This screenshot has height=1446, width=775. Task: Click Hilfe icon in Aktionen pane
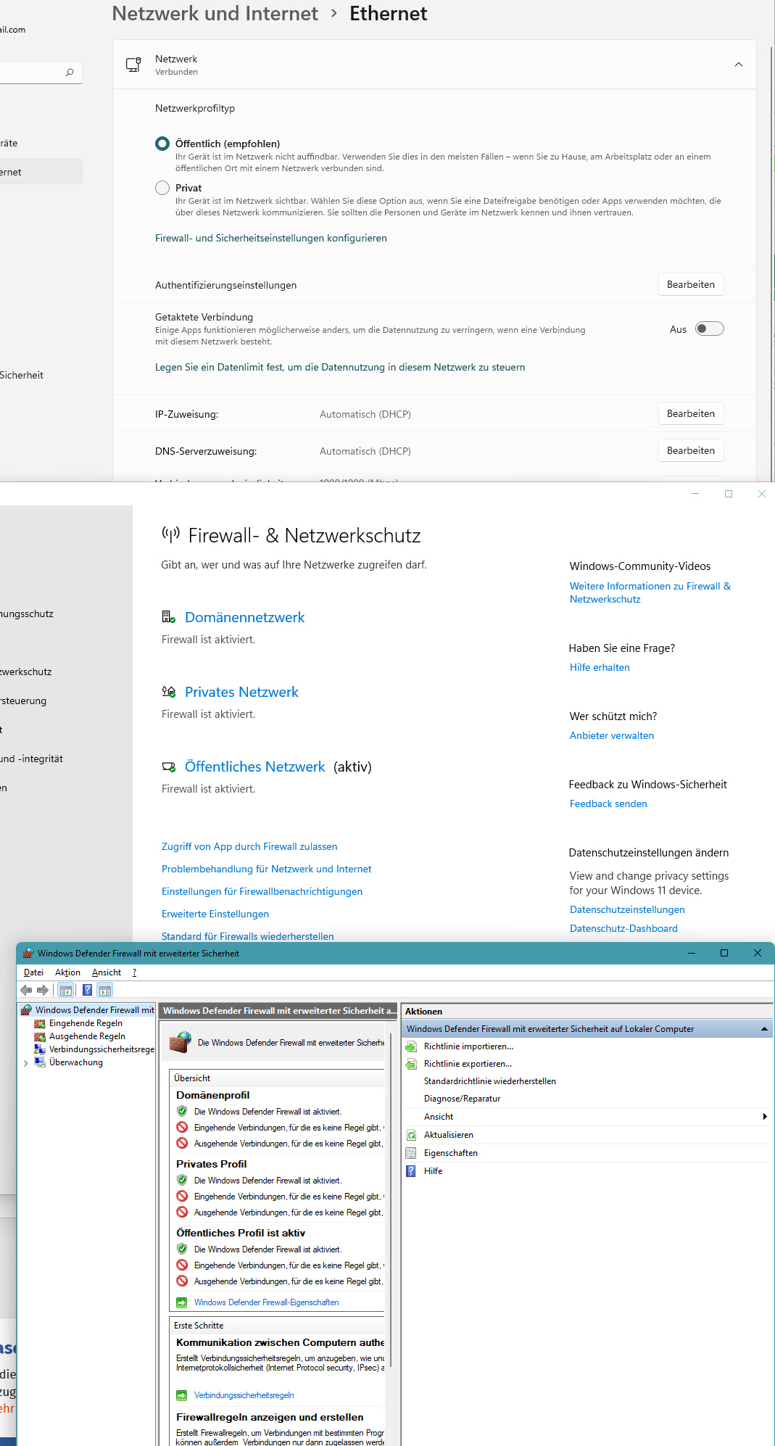click(x=411, y=1171)
